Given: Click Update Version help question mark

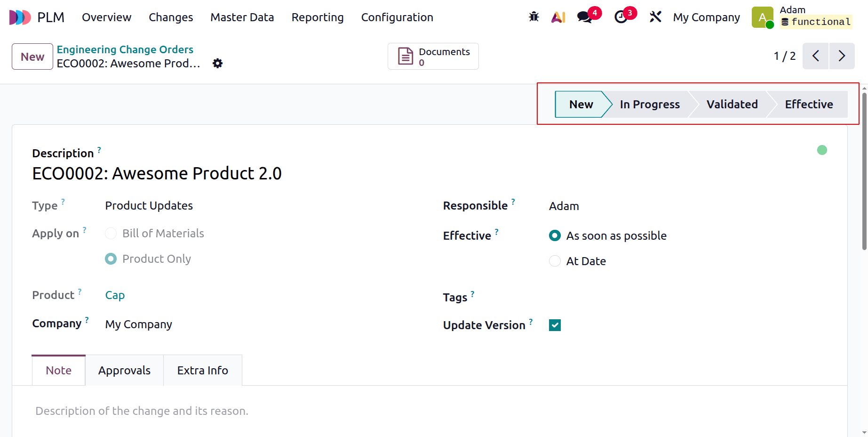Looking at the screenshot, I should [x=531, y=322].
